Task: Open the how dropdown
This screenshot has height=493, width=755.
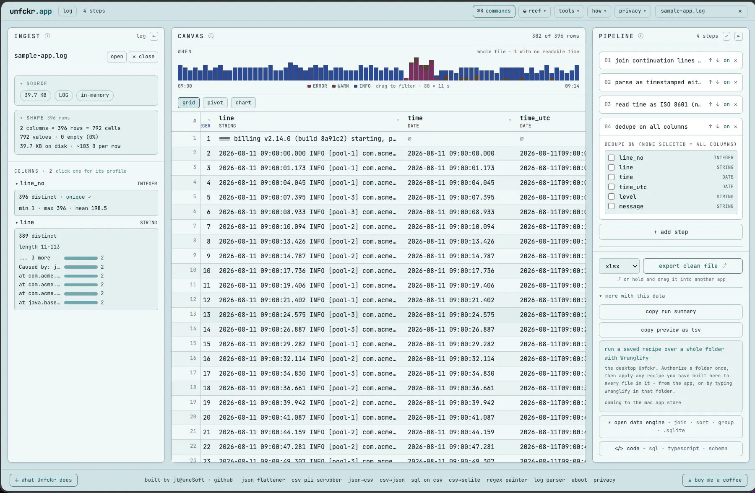Action: [x=599, y=11]
